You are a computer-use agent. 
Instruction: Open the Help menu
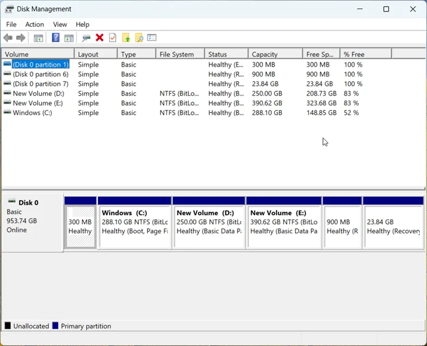(x=83, y=25)
